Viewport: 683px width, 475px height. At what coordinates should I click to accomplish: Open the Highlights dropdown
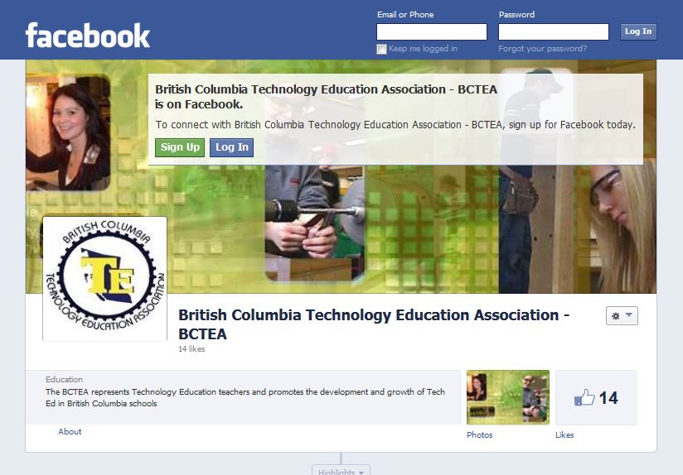(x=341, y=470)
